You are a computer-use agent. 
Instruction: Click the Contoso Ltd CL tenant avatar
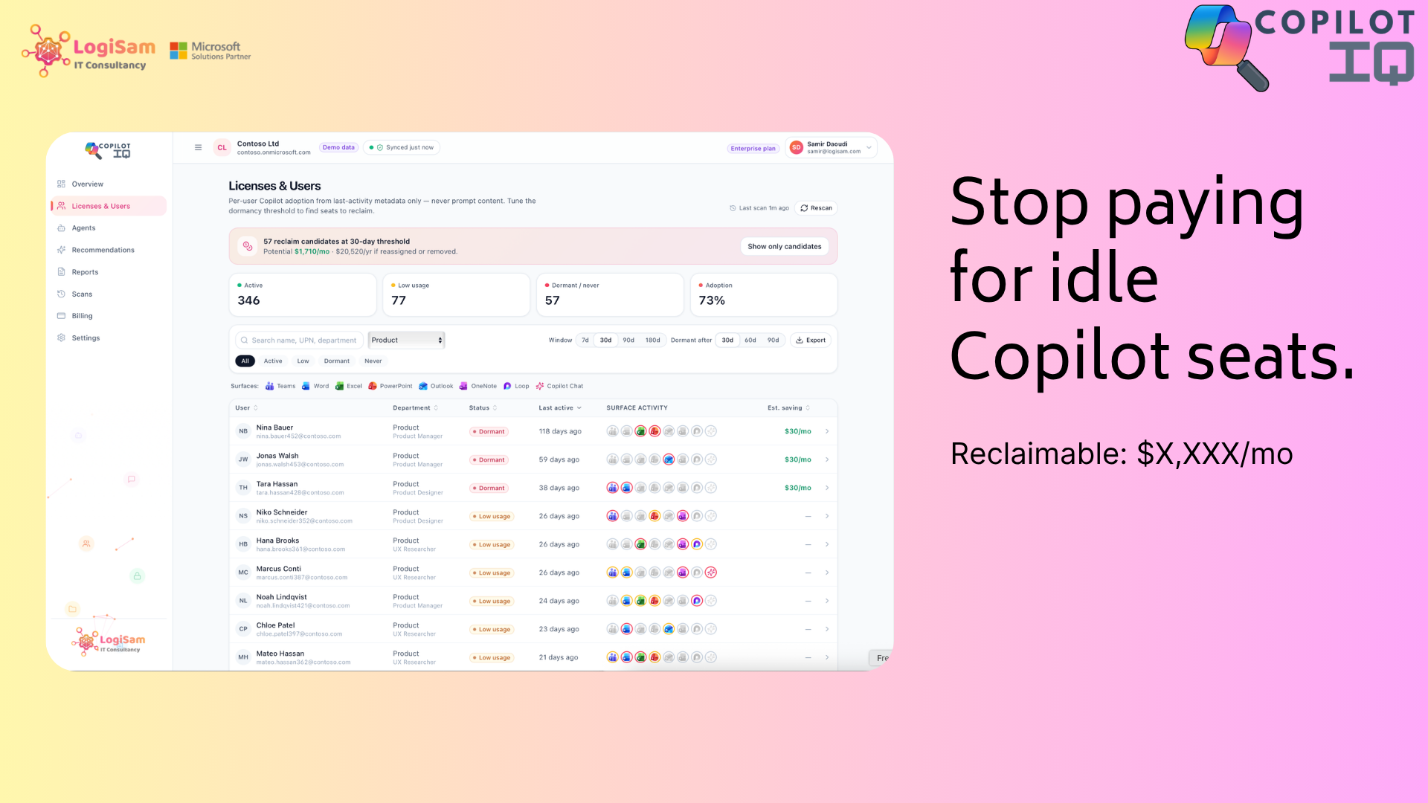222,147
